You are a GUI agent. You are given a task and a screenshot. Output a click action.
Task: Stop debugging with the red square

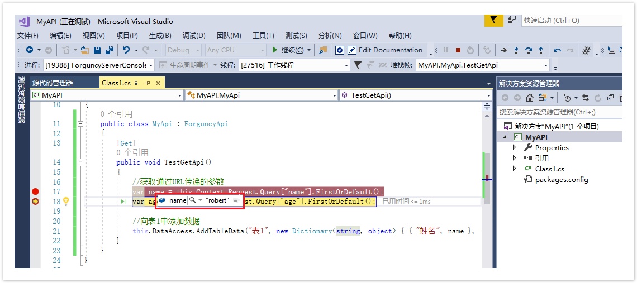(x=458, y=50)
